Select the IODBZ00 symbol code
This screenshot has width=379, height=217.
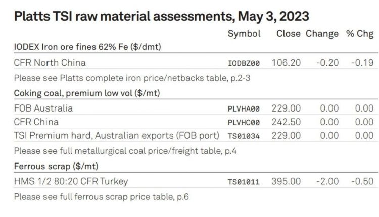[x=244, y=63]
